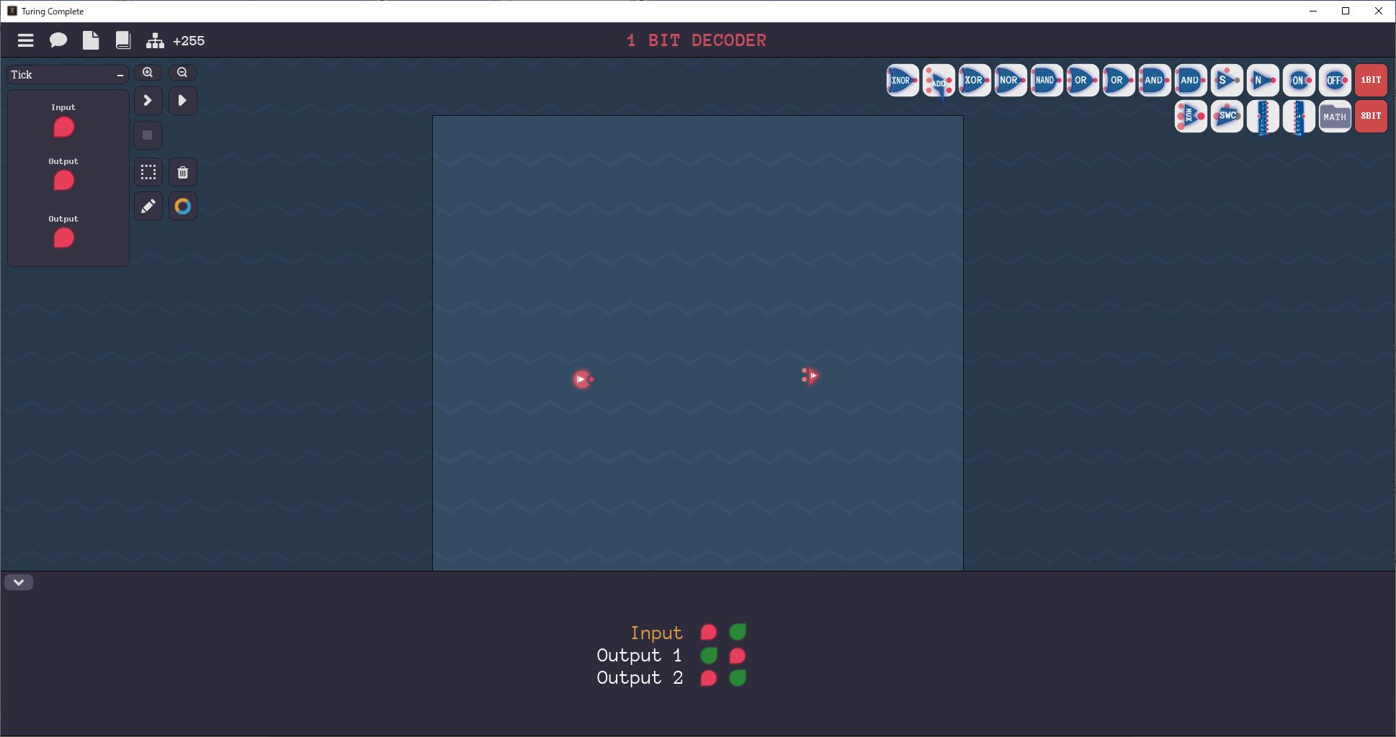
Task: Select the SWC switch component
Action: pos(1227,116)
